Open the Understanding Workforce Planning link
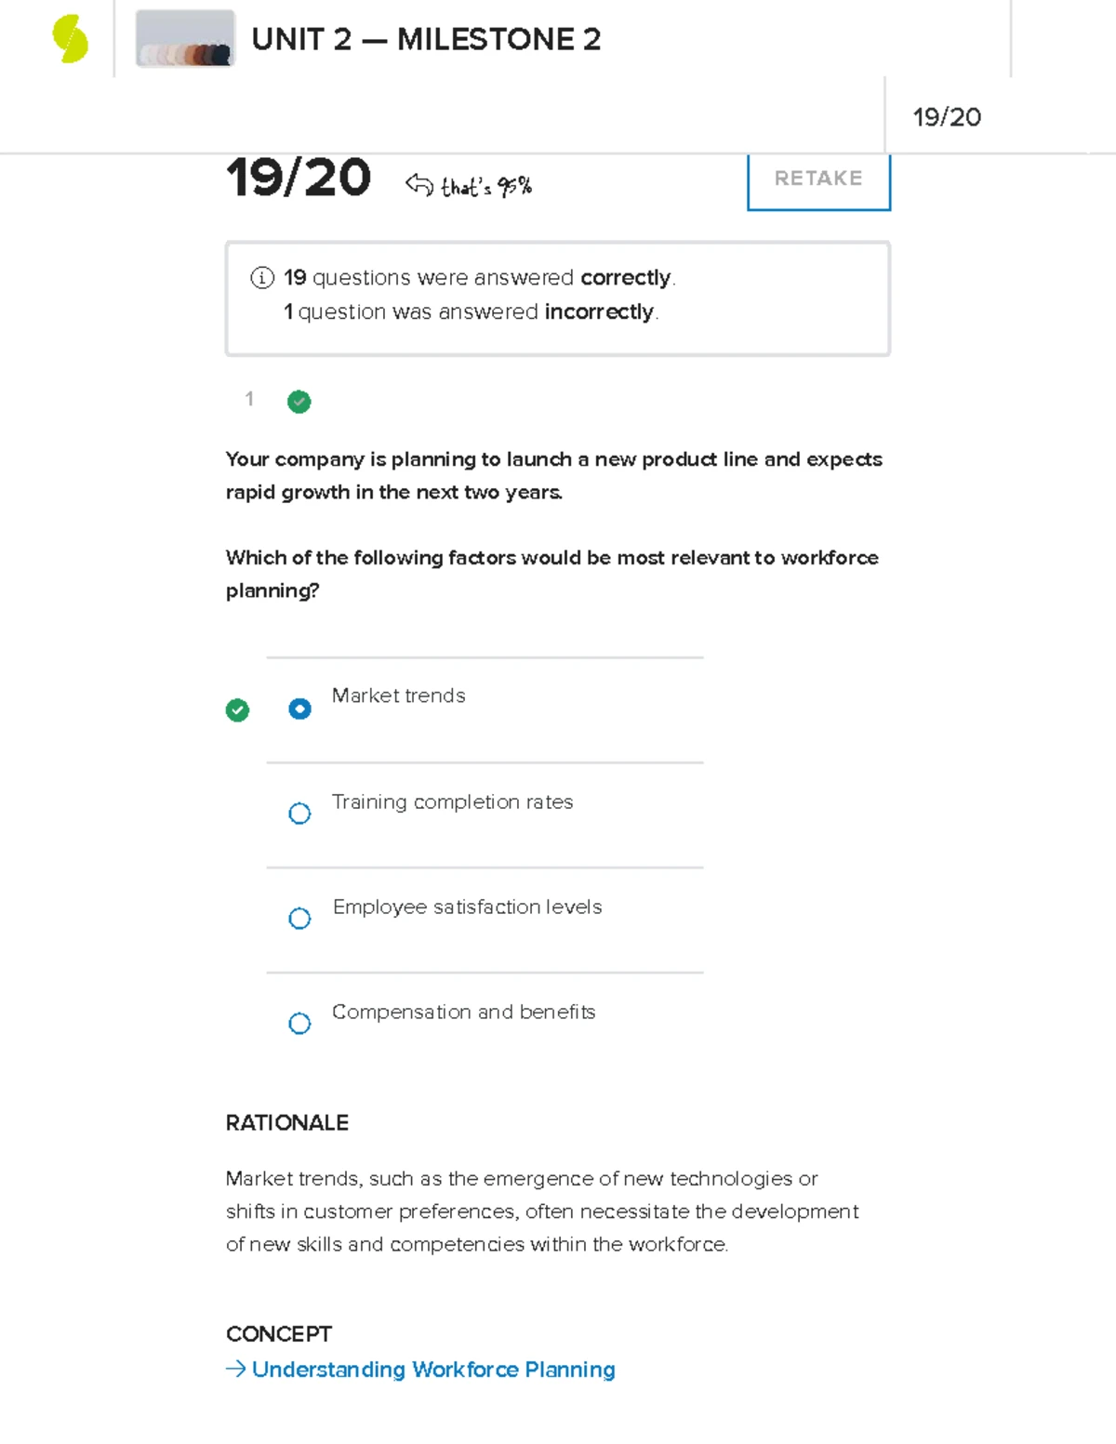The image size is (1116, 1444). 433,1370
